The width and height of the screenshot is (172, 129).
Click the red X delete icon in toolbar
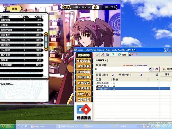click(x=102, y=54)
